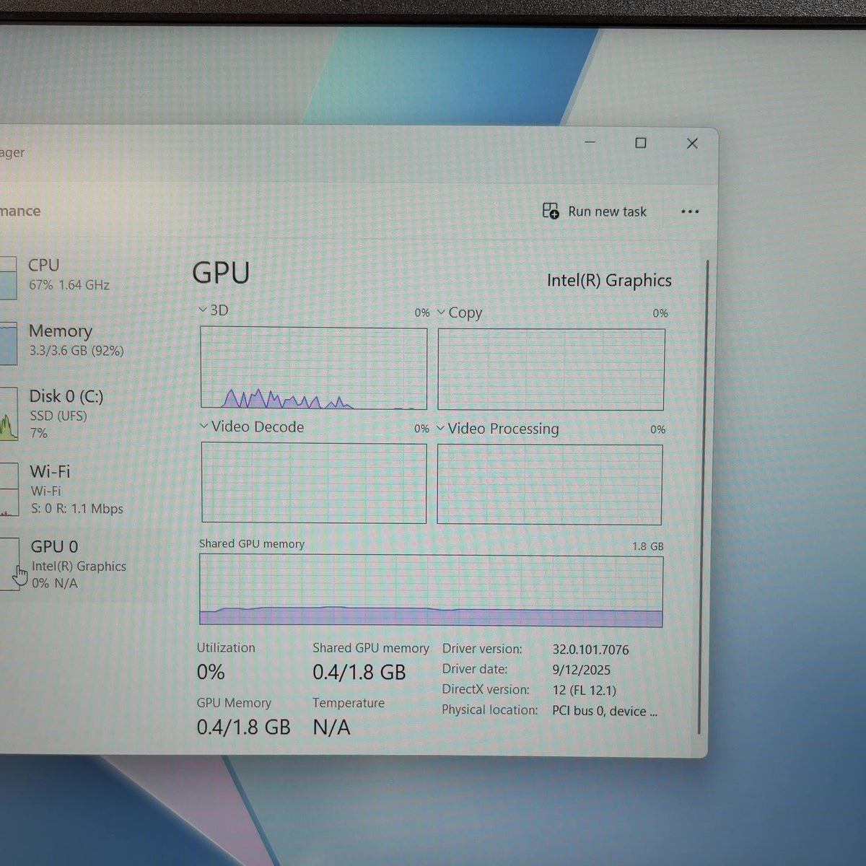This screenshot has height=866, width=866.
Task: Click the DirectX version value 12 (FL 12.1)
Action: (584, 690)
